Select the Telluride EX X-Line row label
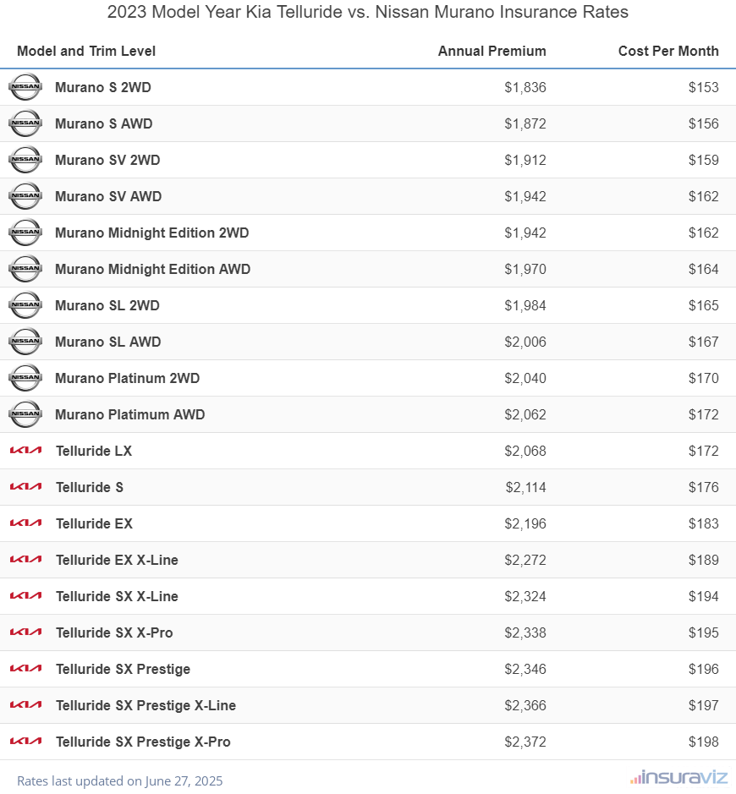This screenshot has height=794, width=736. [117, 560]
